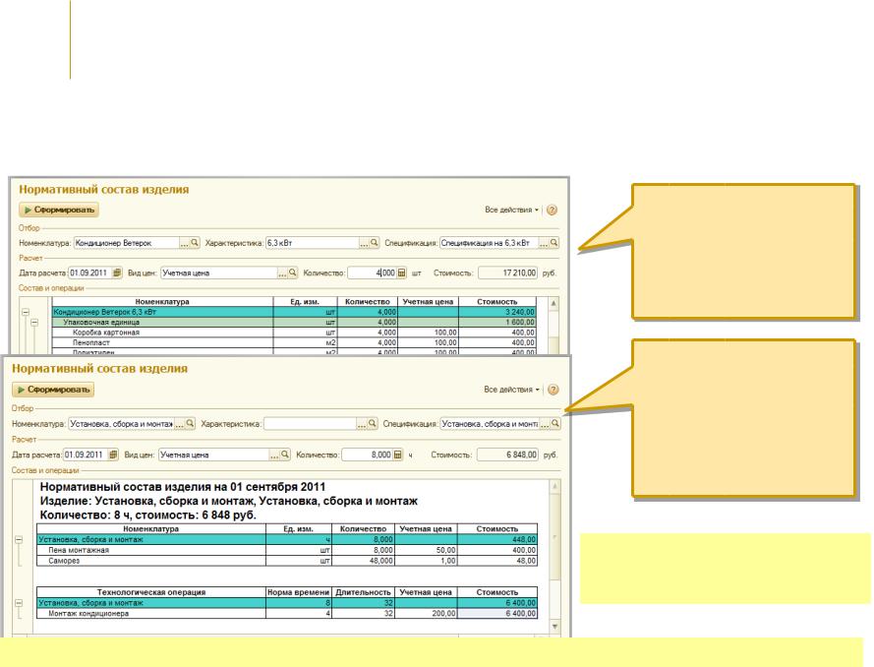Image resolution: width=874 pixels, height=667 pixels.
Task: Click magnifier next to Спецификация на 6,3 кВт
Action: pyautogui.click(x=554, y=243)
